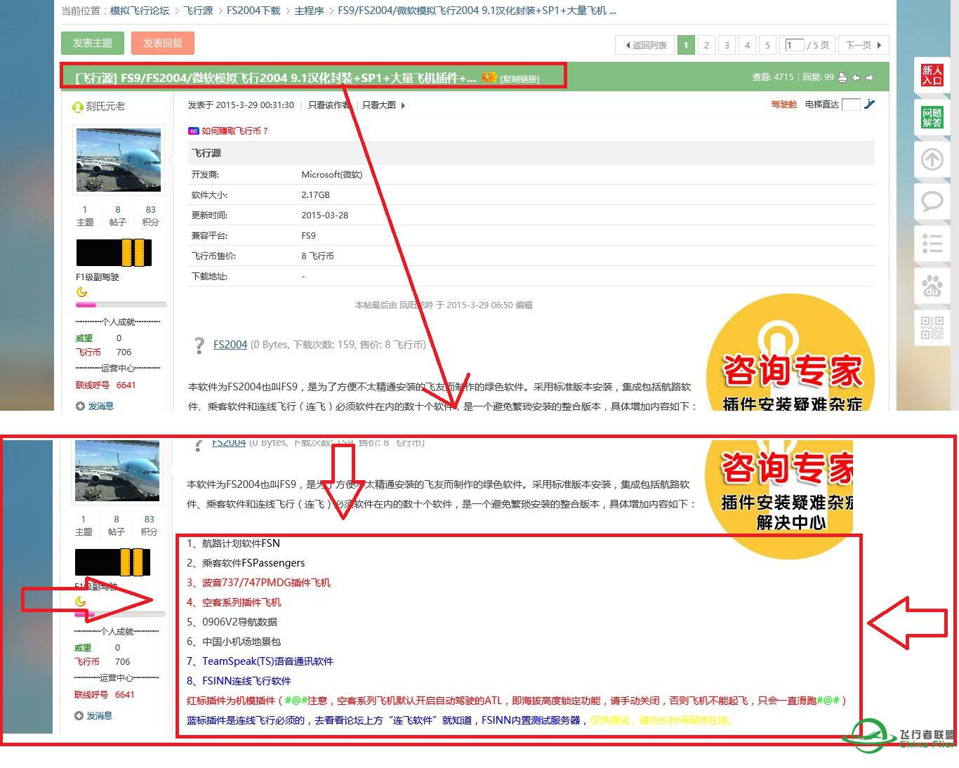Select current page 1 in pagination

coord(686,45)
